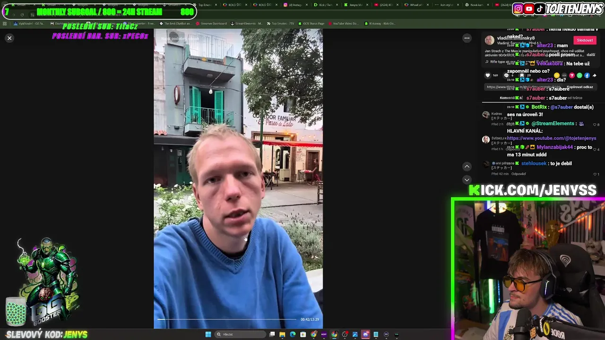Share video to WhatsApp

point(579,75)
